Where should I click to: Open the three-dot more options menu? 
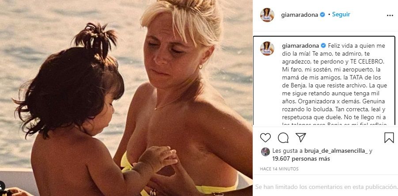390,15
